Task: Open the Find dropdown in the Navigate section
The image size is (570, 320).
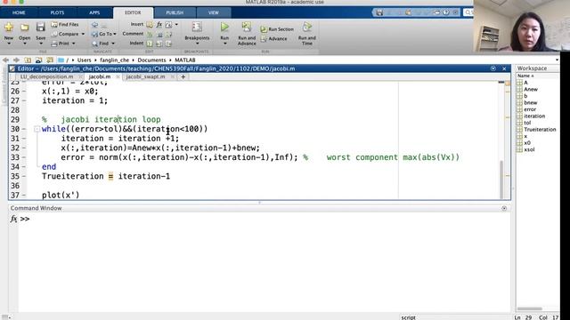Action: pyautogui.click(x=103, y=44)
